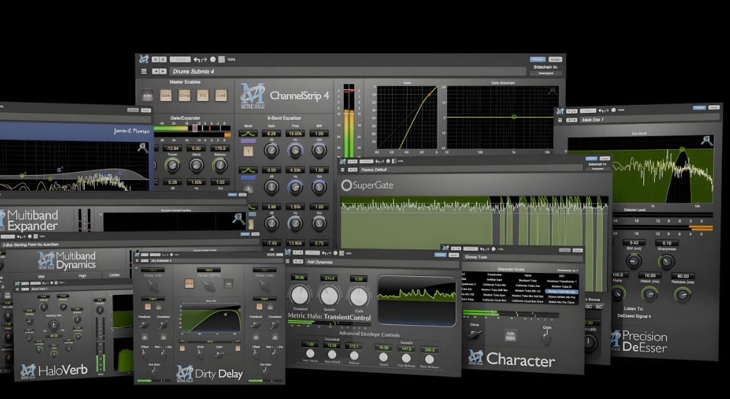Open the TransientControl hamburger menu
Viewport: 730px width, 399px height.
pyautogui.click(x=288, y=262)
